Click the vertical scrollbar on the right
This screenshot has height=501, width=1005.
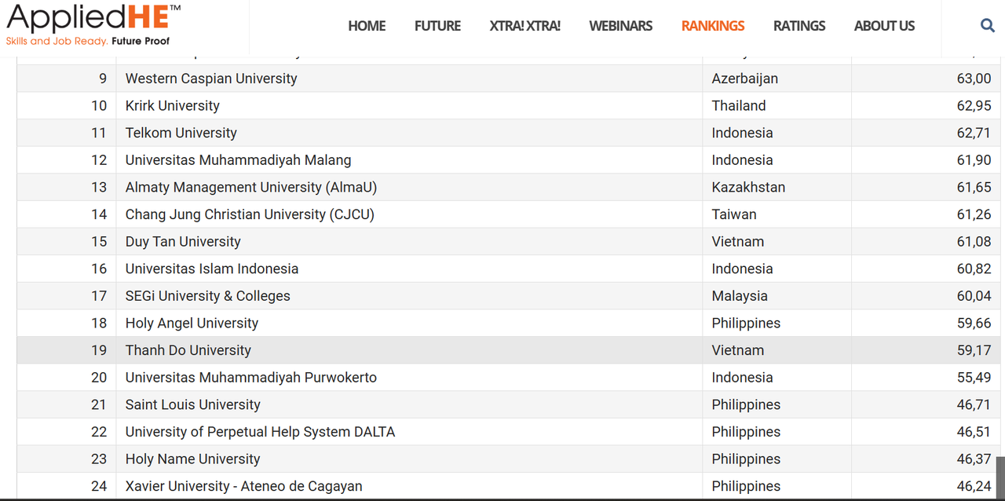pos(1000,471)
